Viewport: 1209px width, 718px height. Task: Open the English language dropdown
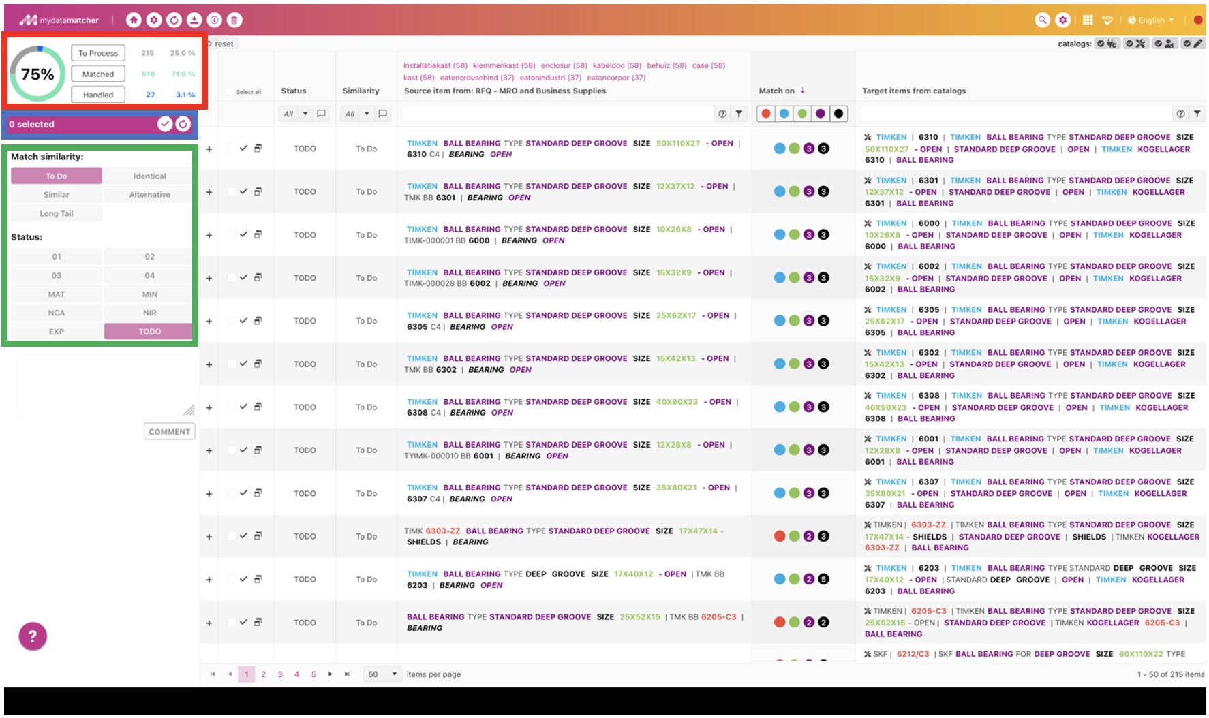pyautogui.click(x=1151, y=20)
